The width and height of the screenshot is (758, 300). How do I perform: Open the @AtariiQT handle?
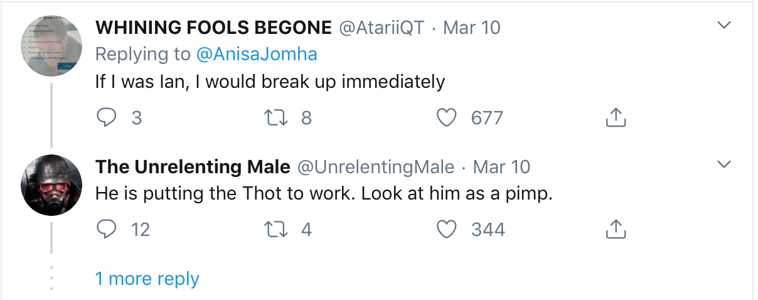(x=382, y=28)
